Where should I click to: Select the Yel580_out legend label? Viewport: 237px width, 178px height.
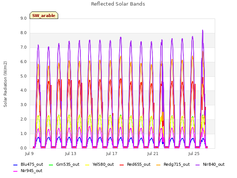103,165
